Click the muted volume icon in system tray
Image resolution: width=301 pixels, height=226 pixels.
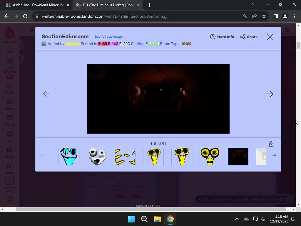tap(263, 219)
